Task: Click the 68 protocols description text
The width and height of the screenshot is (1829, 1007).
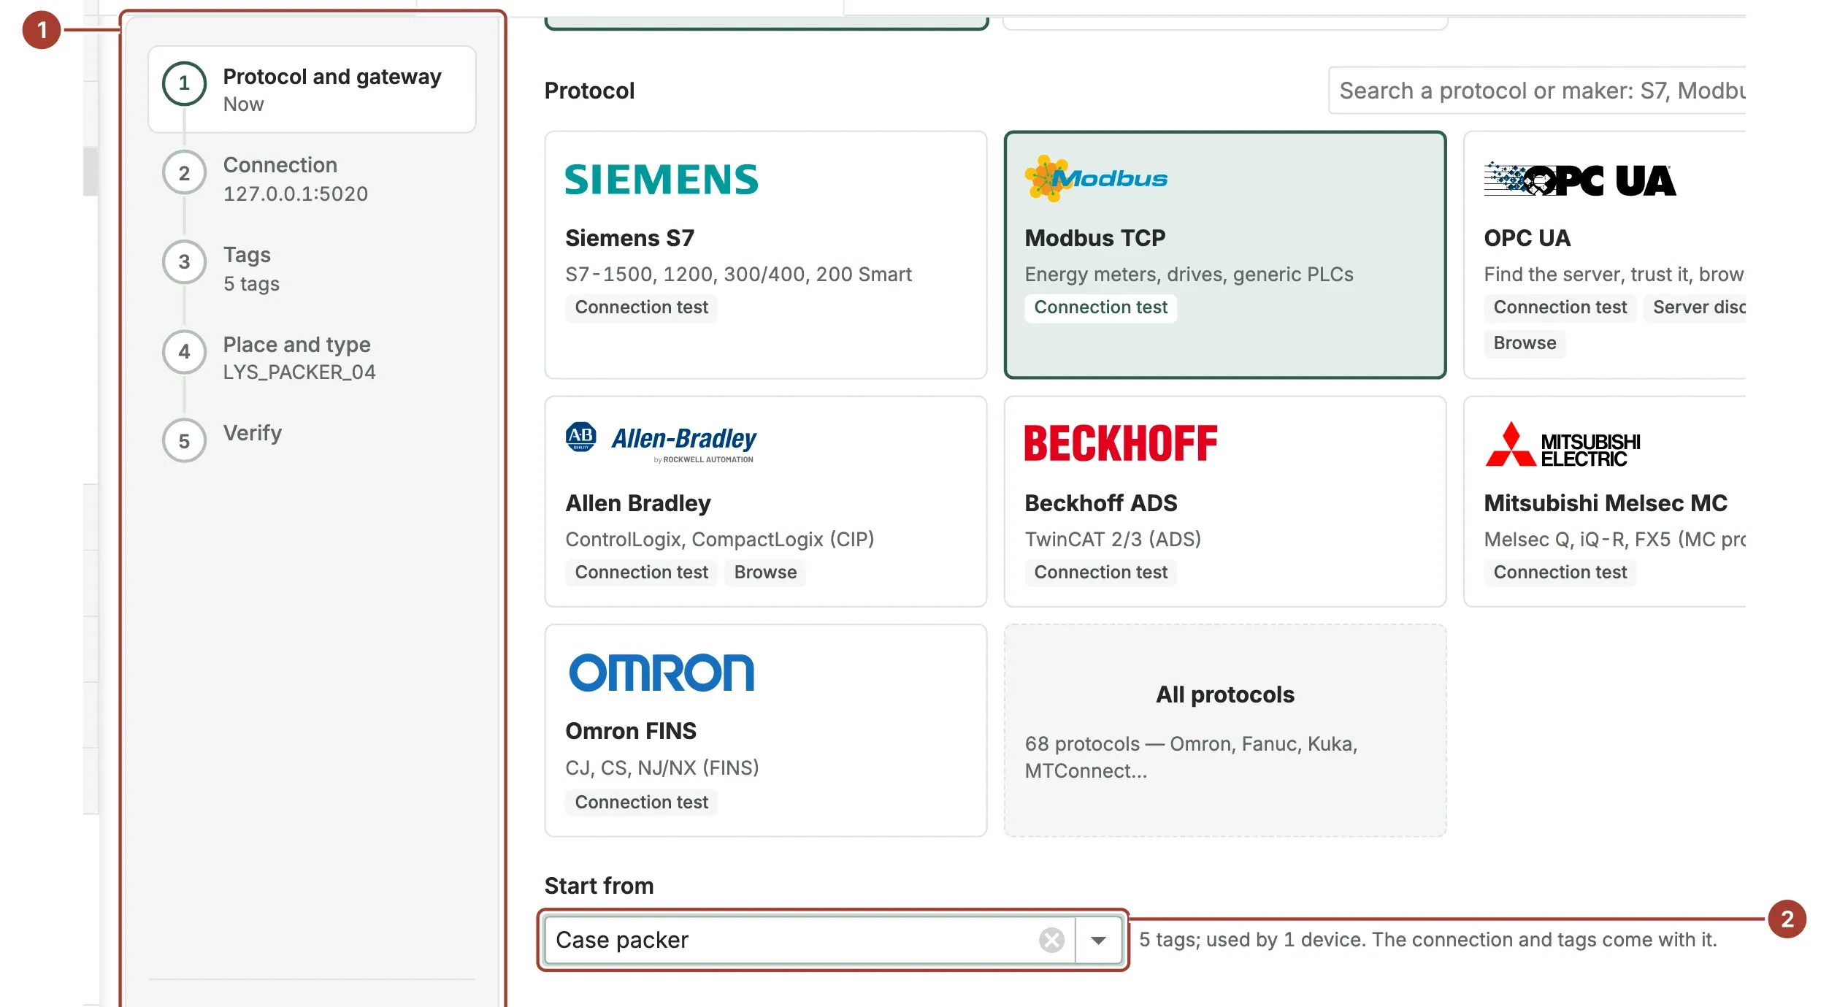Action: point(1191,757)
